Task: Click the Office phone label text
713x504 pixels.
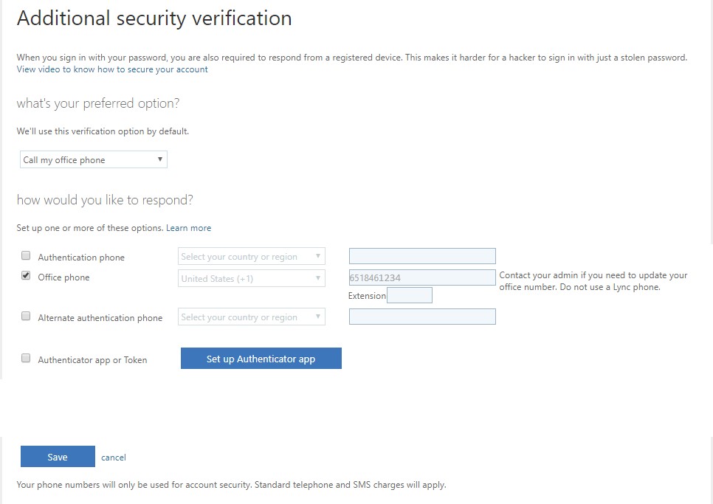Action: point(63,277)
